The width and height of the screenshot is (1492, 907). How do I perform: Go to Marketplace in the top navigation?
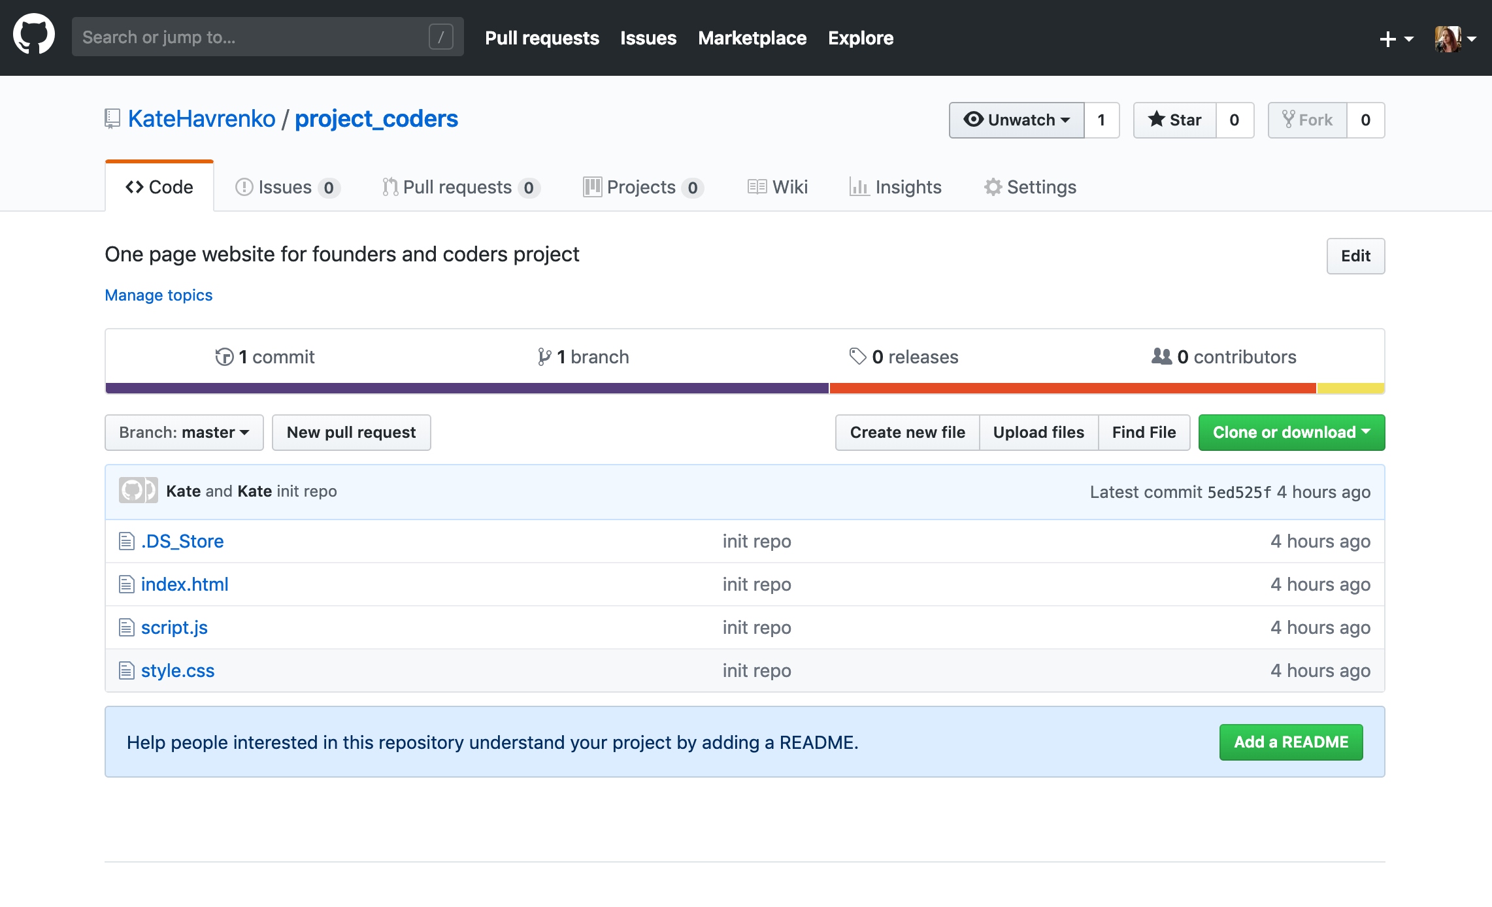tap(752, 38)
